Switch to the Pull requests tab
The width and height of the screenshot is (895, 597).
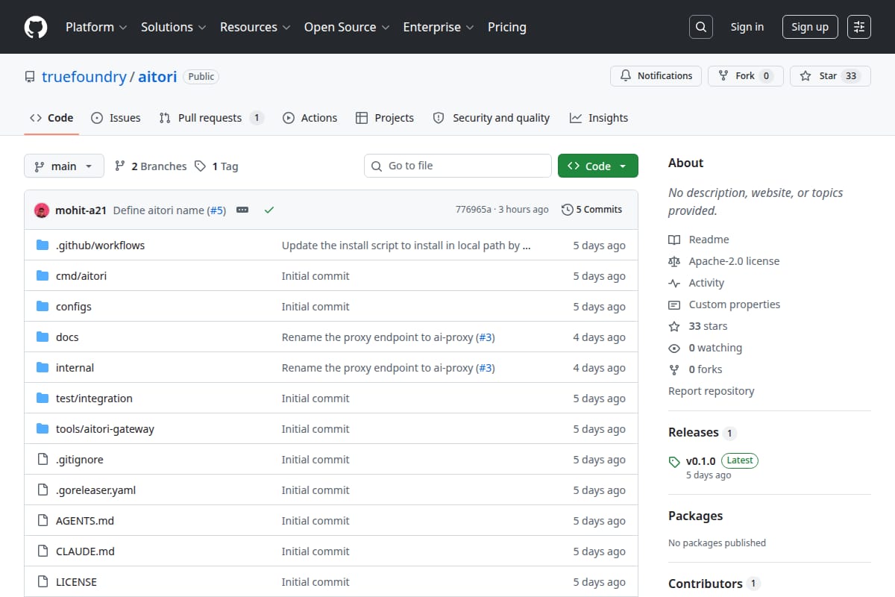(212, 118)
